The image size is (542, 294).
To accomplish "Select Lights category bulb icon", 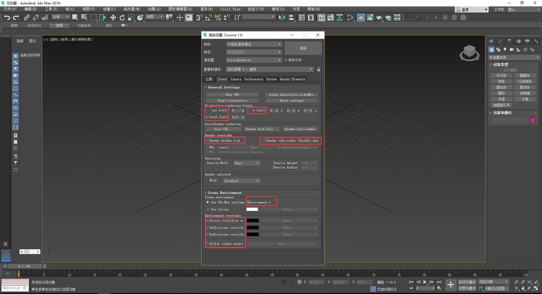I will 505,50.
